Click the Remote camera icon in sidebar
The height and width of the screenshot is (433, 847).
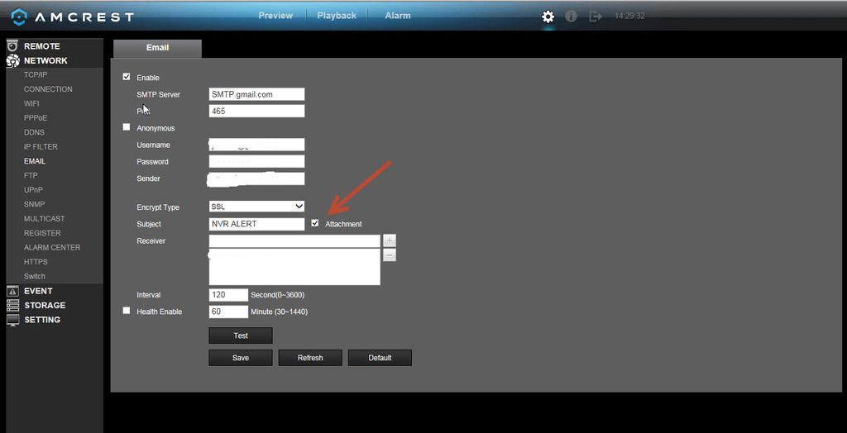point(12,46)
